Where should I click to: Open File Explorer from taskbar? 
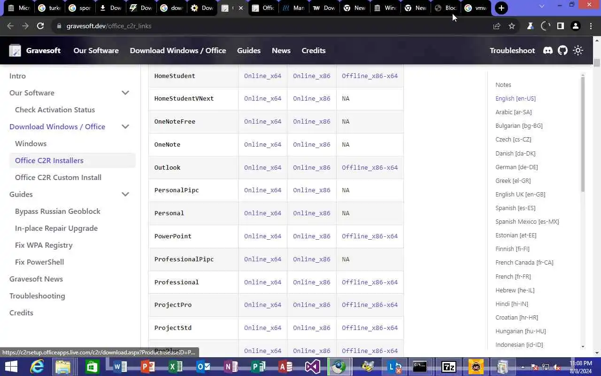point(63,366)
